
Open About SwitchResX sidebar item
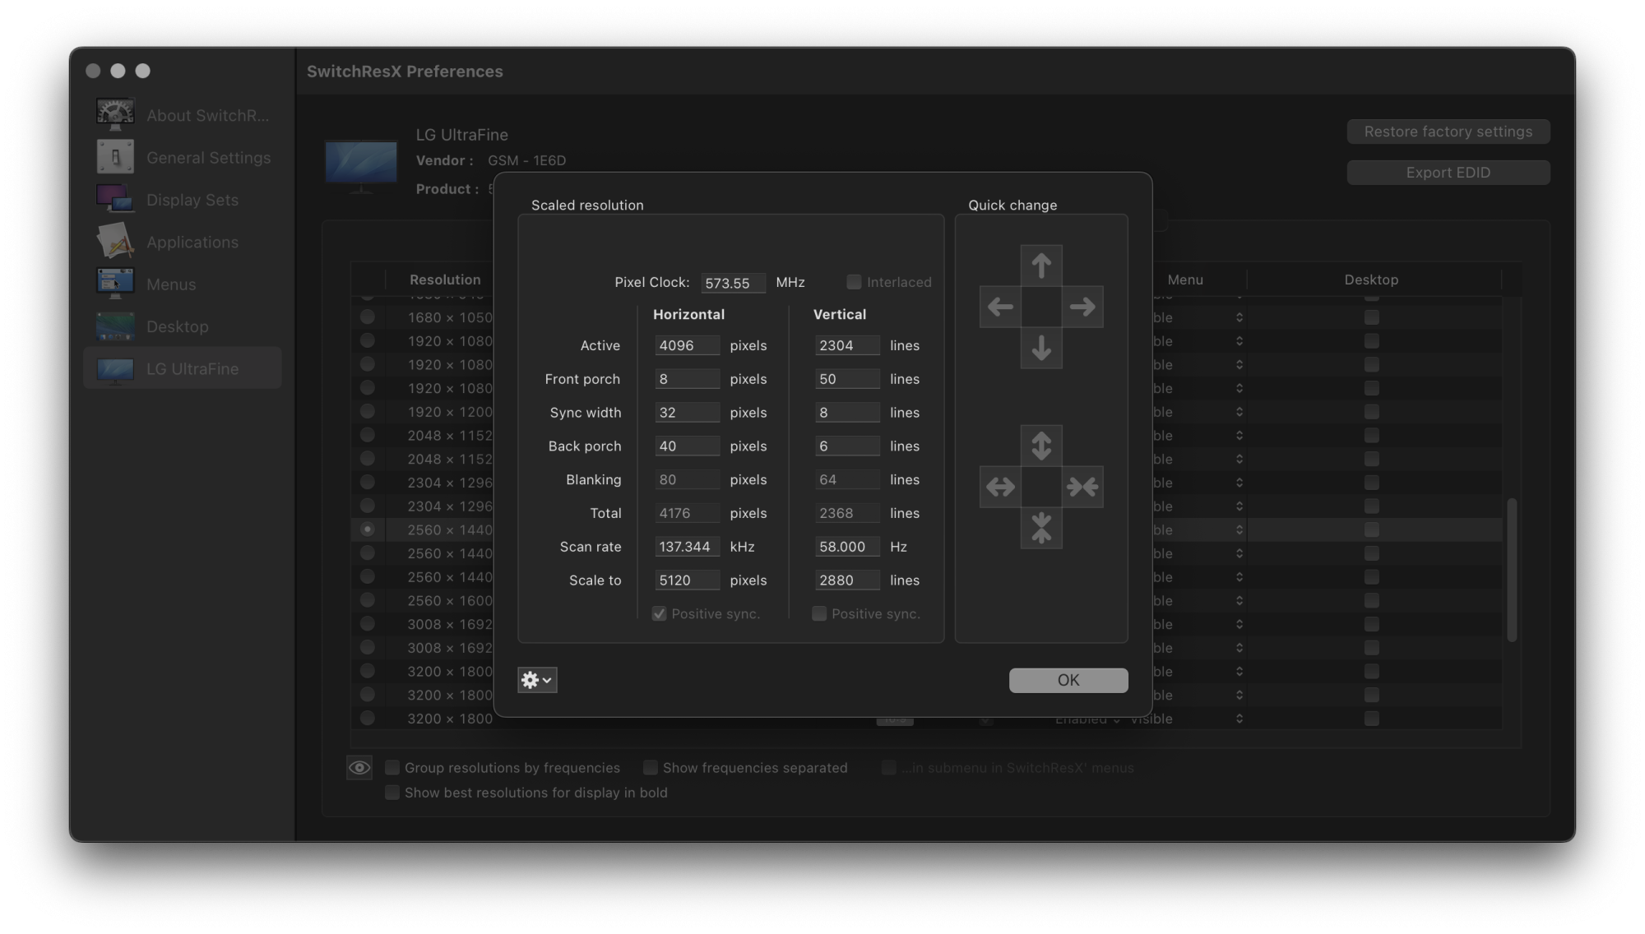[183, 115]
